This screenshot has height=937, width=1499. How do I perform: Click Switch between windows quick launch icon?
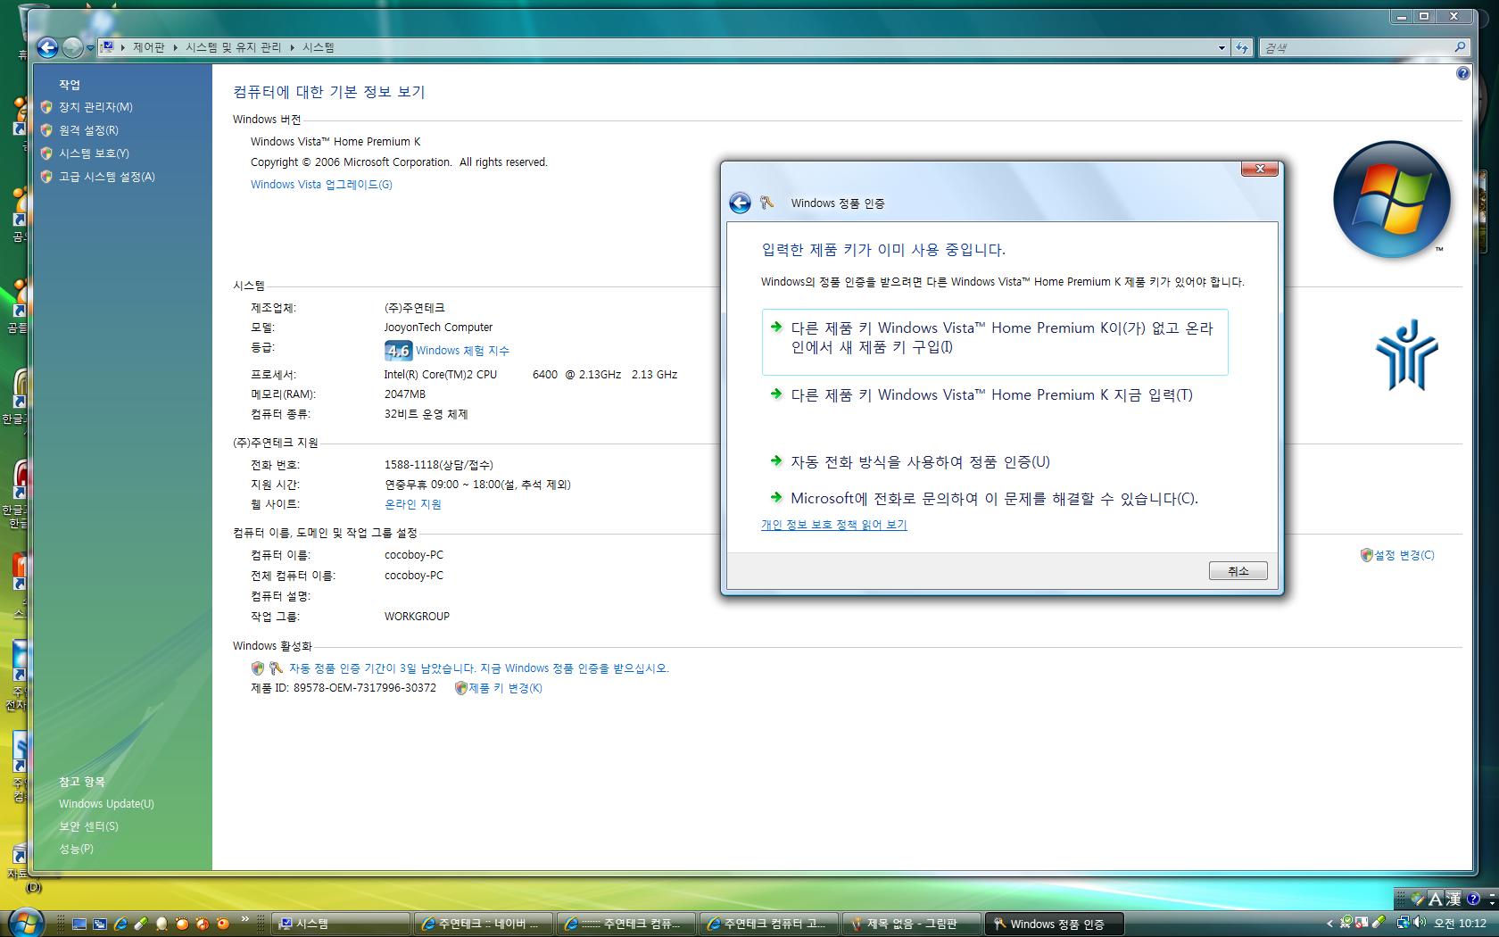click(100, 925)
